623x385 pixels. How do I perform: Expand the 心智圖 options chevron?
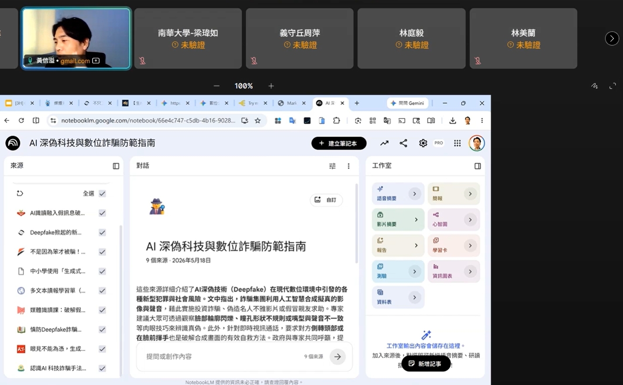(470, 220)
